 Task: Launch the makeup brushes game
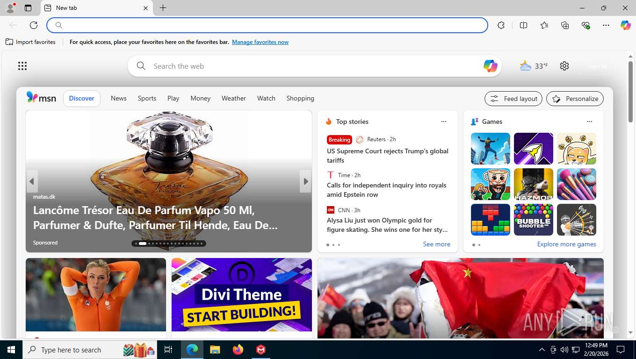577,184
